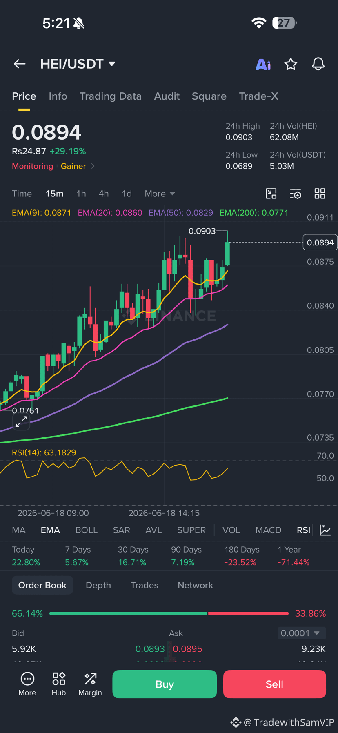Screen dimensions: 338x733
Task: Select the 1h chart interval
Action: pyautogui.click(x=81, y=194)
